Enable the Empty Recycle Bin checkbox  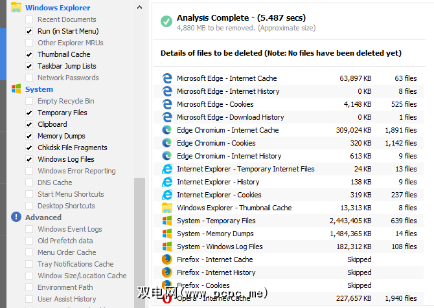click(x=29, y=101)
